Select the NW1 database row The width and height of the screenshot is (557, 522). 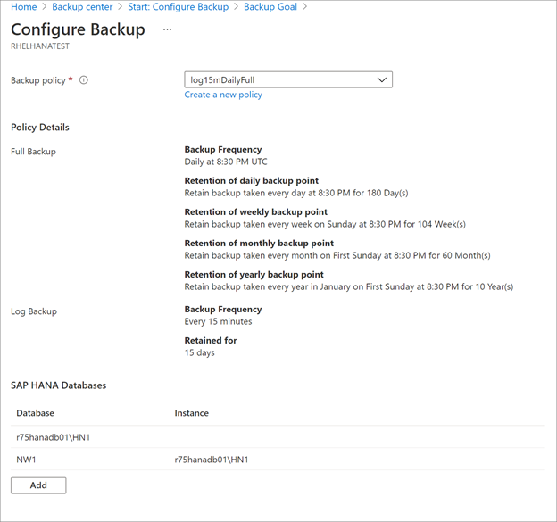tap(27, 460)
